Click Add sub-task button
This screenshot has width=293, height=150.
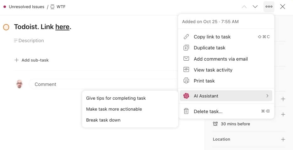pos(32,60)
